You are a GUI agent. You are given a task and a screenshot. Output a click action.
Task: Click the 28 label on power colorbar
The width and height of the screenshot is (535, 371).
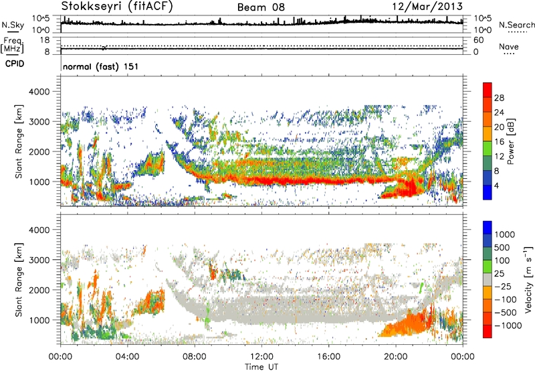pyautogui.click(x=499, y=98)
